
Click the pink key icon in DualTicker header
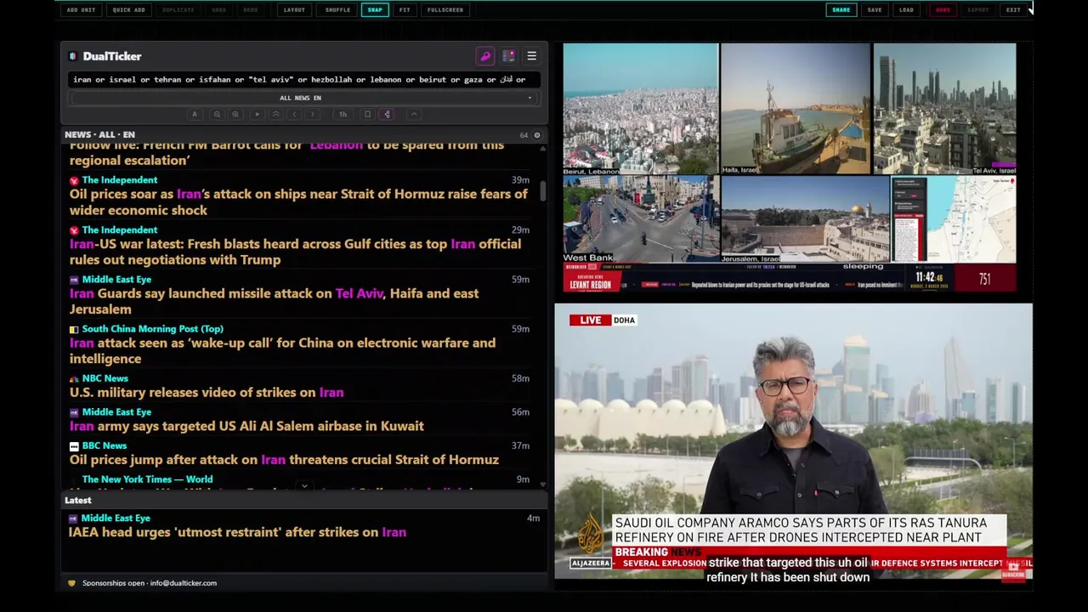pos(485,56)
